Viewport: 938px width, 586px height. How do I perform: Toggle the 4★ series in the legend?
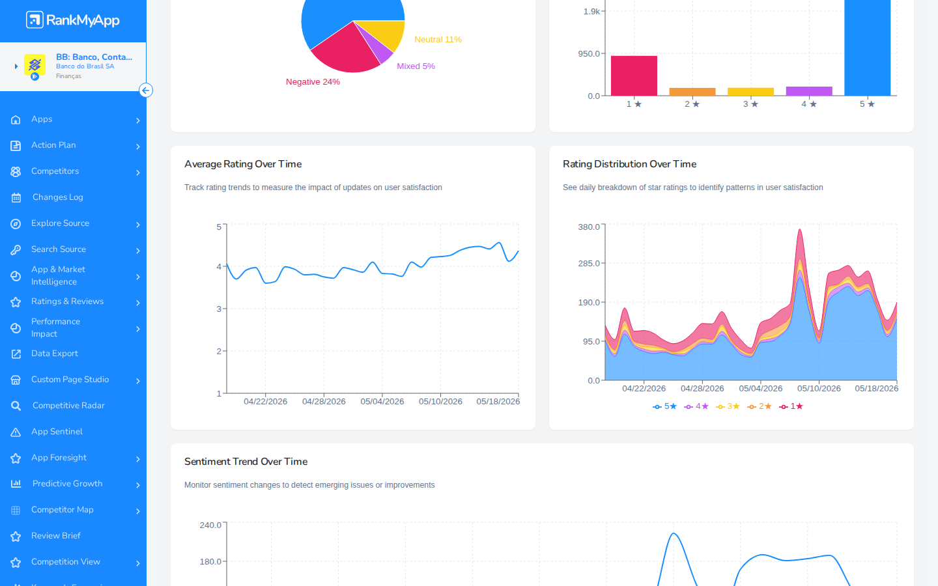(x=696, y=406)
